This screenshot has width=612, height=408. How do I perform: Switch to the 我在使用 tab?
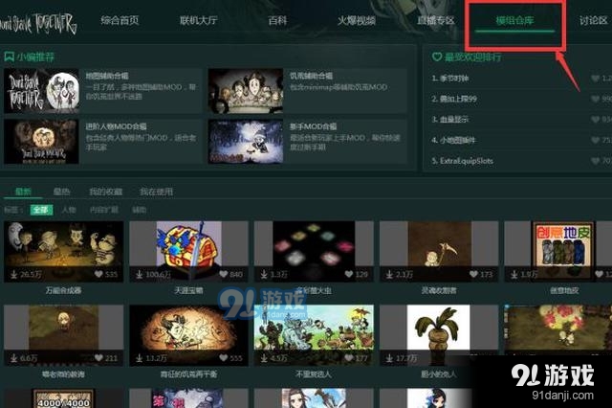(157, 192)
